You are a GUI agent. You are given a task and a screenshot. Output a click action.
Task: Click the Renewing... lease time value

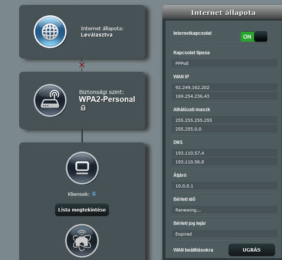[224, 210]
